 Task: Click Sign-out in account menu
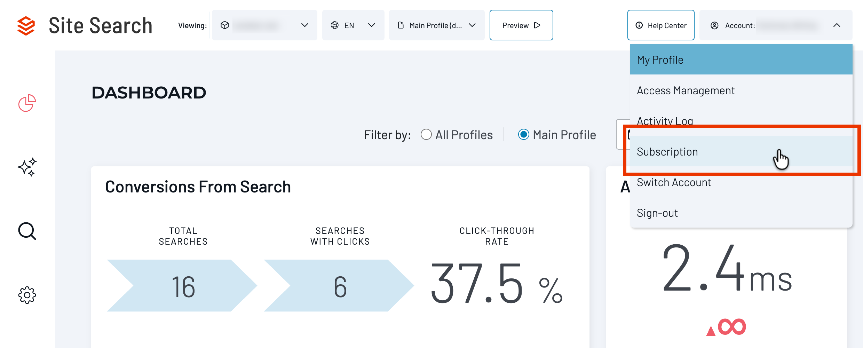(741, 213)
